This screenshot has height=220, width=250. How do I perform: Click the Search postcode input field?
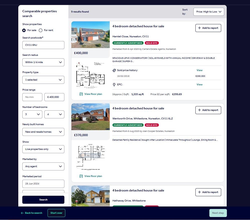pos(43,45)
